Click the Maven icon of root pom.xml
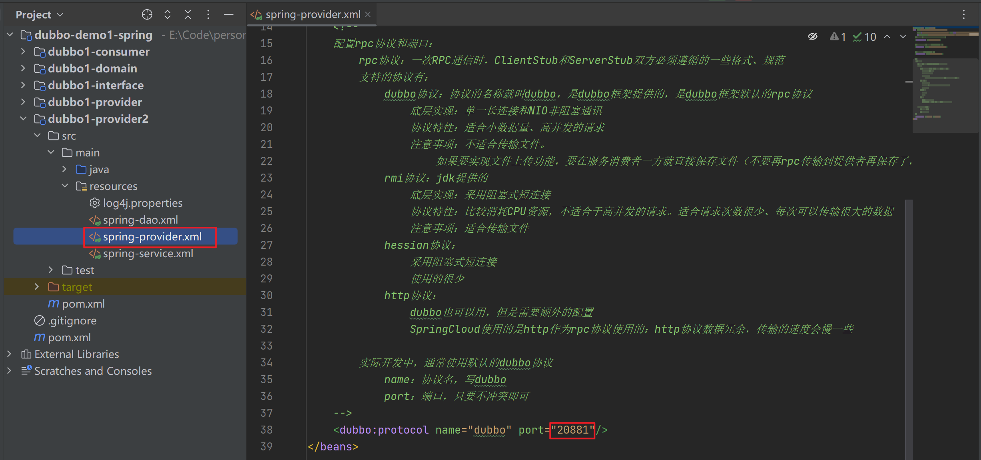The width and height of the screenshot is (981, 460). (x=40, y=337)
